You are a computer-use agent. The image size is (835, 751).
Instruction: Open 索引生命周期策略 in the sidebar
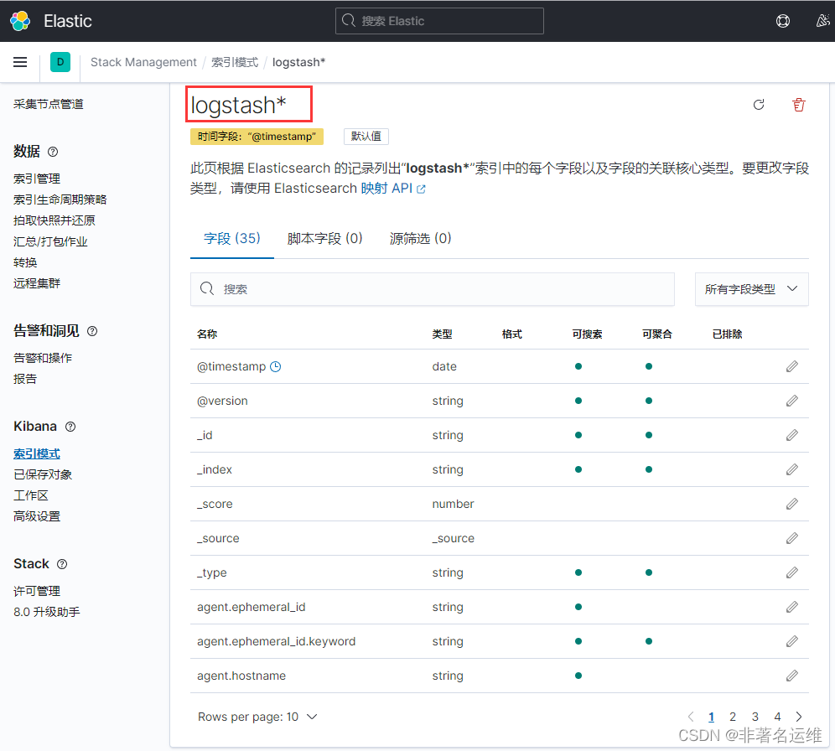[60, 199]
